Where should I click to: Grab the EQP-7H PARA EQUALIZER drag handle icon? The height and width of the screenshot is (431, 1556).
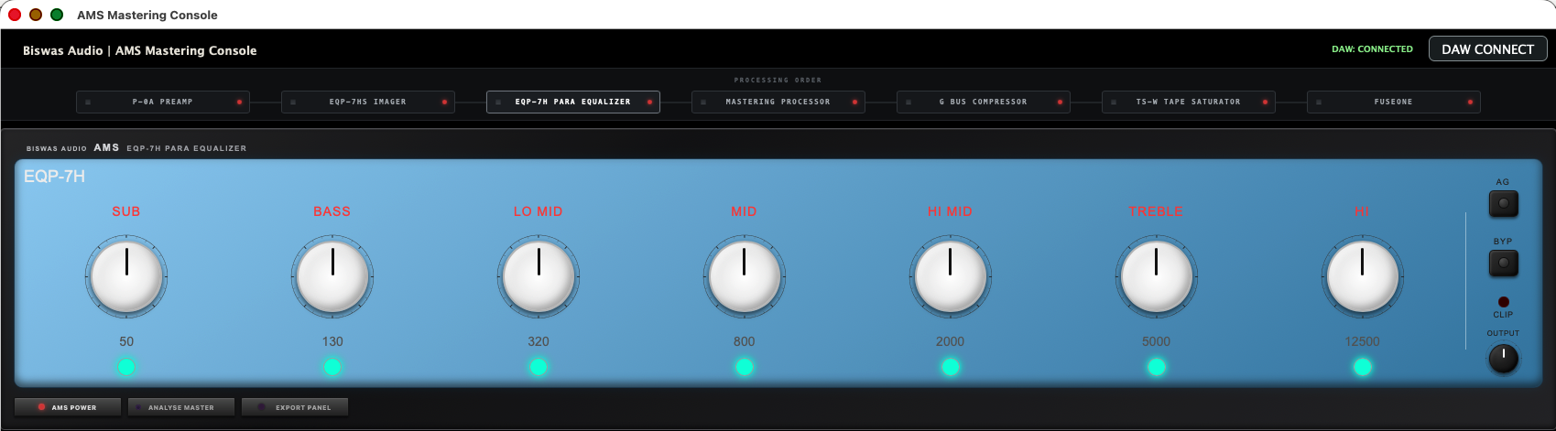(x=498, y=102)
